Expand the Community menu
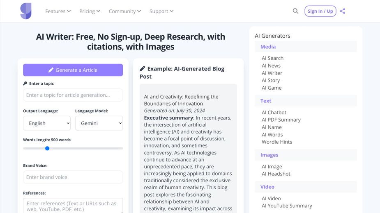Screen dimensions: 380x213 (124, 11)
